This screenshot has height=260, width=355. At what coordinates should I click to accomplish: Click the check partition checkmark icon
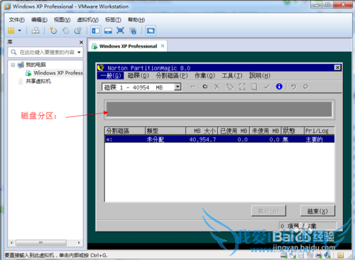[267, 87]
